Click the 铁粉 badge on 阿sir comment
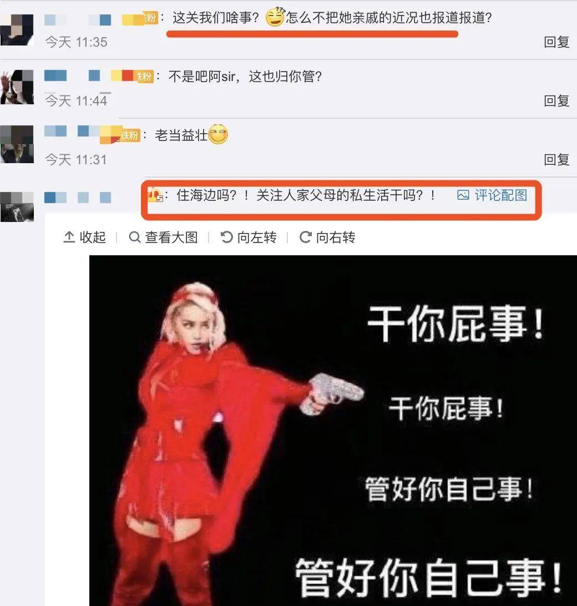The width and height of the screenshot is (577, 606). click(144, 77)
